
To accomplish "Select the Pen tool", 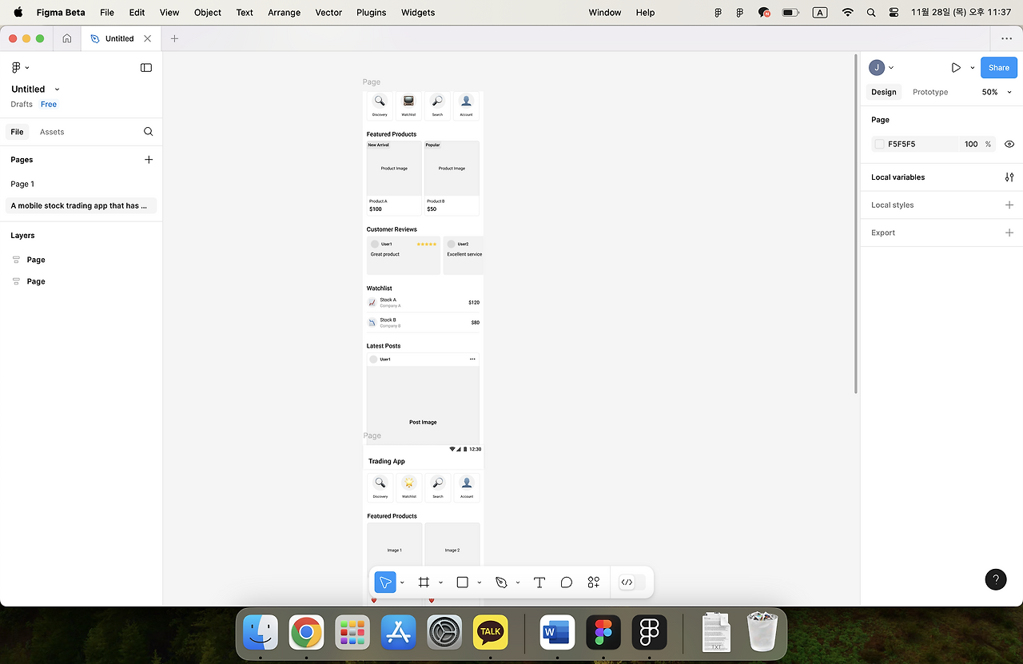I will click(x=501, y=582).
